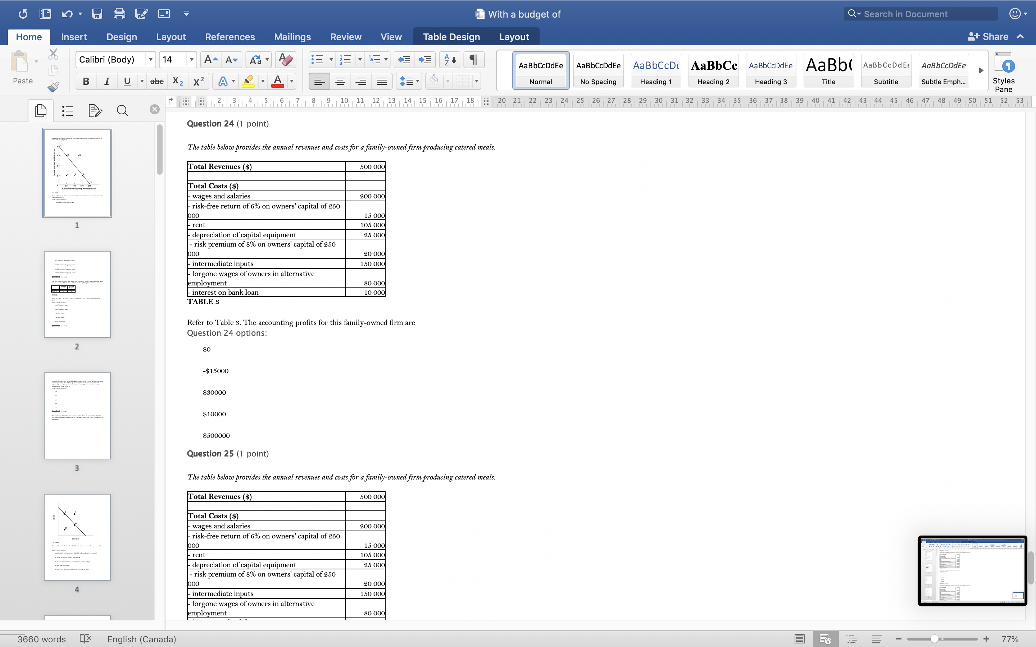
Task: Show paragraph marks with pilcrow icon
Action: click(473, 59)
